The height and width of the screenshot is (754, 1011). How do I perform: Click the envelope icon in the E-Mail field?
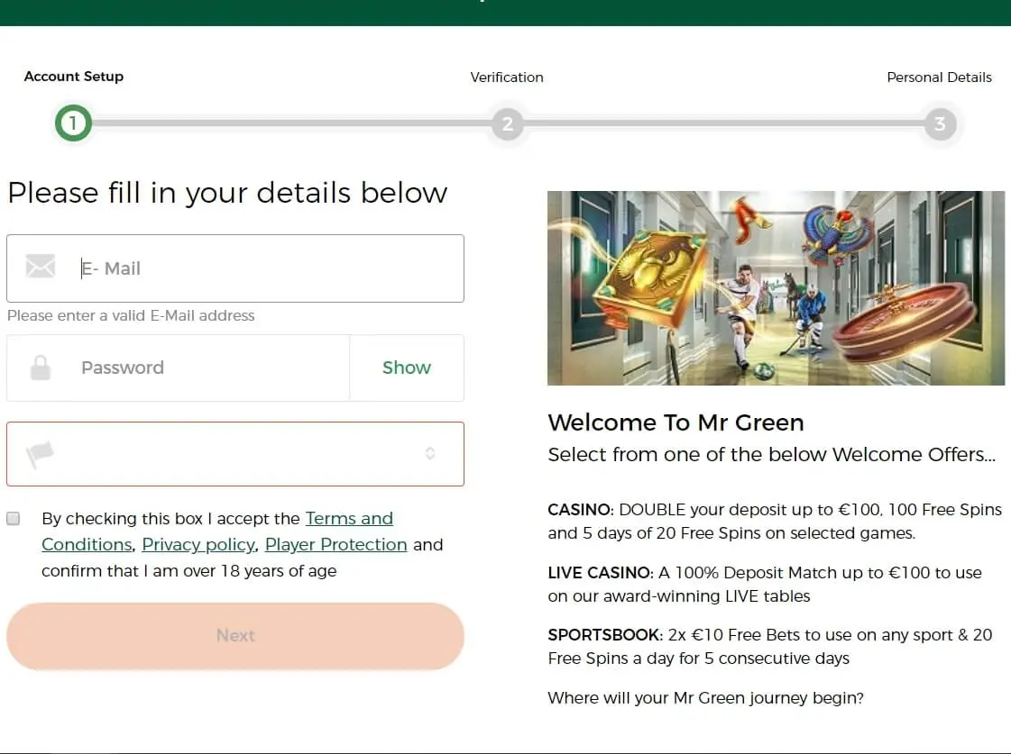click(41, 266)
